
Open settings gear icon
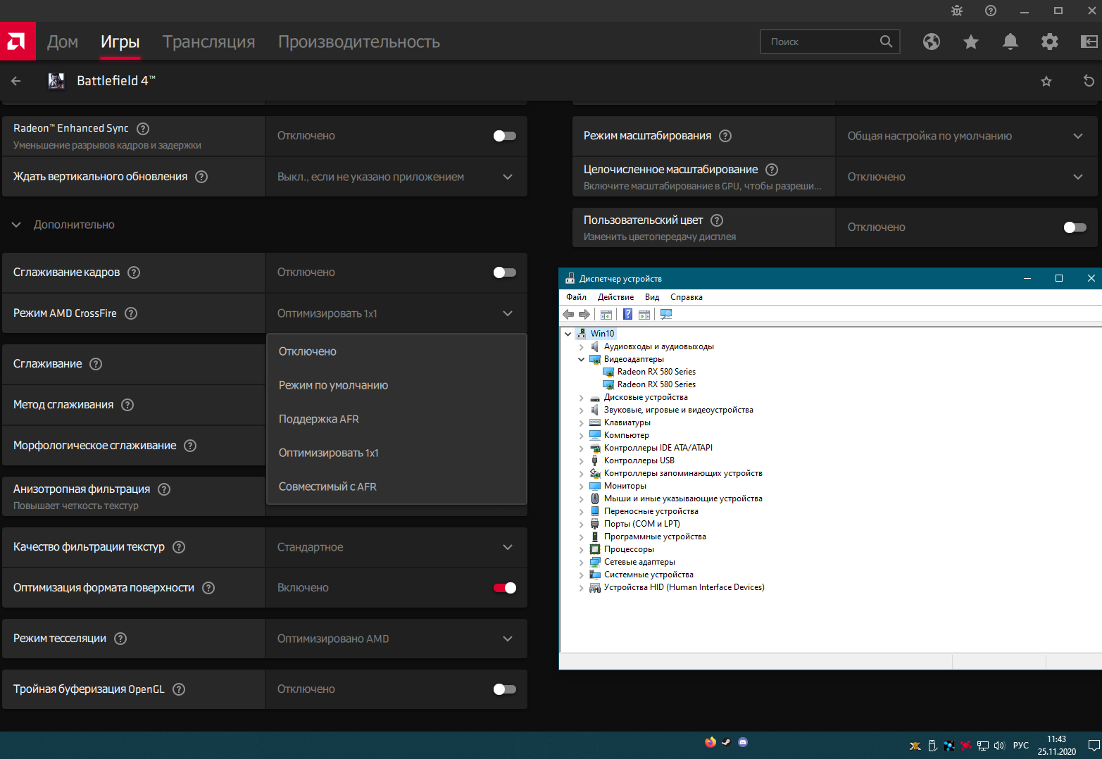click(1050, 42)
